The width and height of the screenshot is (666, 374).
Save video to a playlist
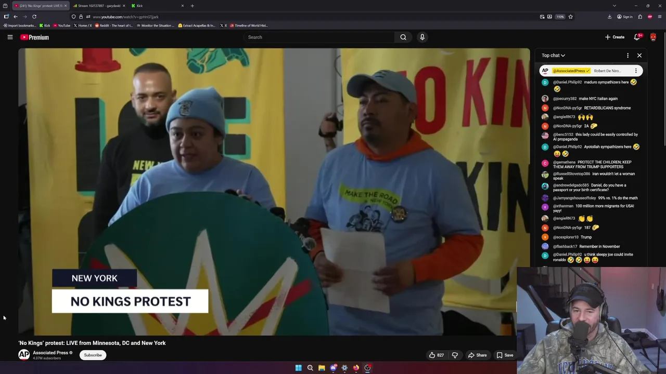tap(505, 355)
